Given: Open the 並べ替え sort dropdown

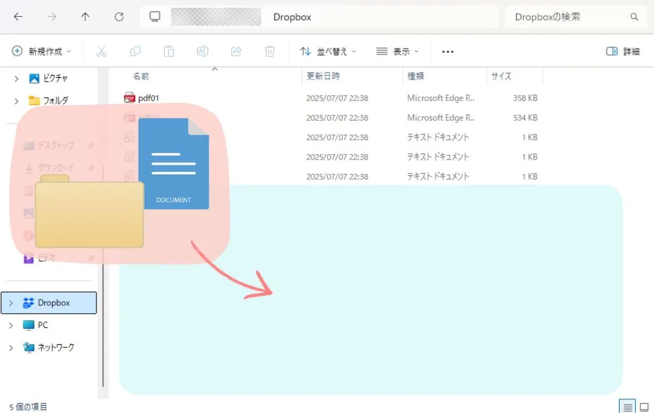Looking at the screenshot, I should click(x=328, y=51).
